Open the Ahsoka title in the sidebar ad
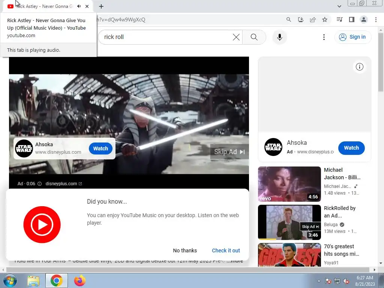The width and height of the screenshot is (384, 288). pos(297,142)
